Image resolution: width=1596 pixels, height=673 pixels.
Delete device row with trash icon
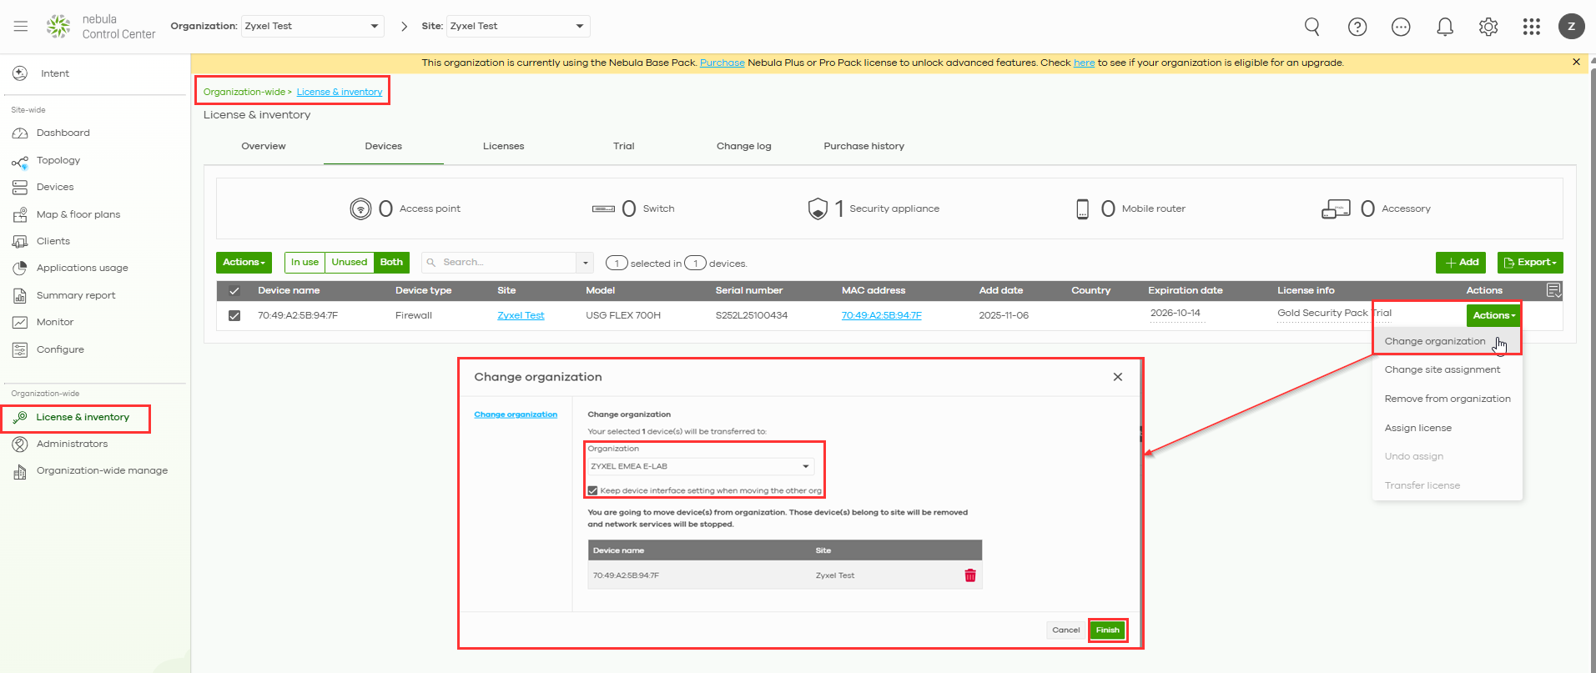coord(970,575)
